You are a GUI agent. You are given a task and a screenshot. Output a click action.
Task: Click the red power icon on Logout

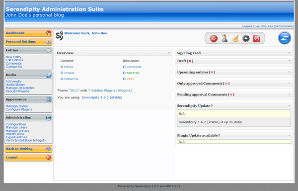[x=49, y=157]
